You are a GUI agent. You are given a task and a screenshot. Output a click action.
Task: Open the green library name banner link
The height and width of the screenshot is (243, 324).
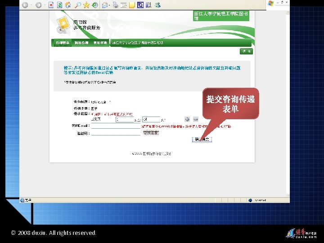(x=221, y=16)
